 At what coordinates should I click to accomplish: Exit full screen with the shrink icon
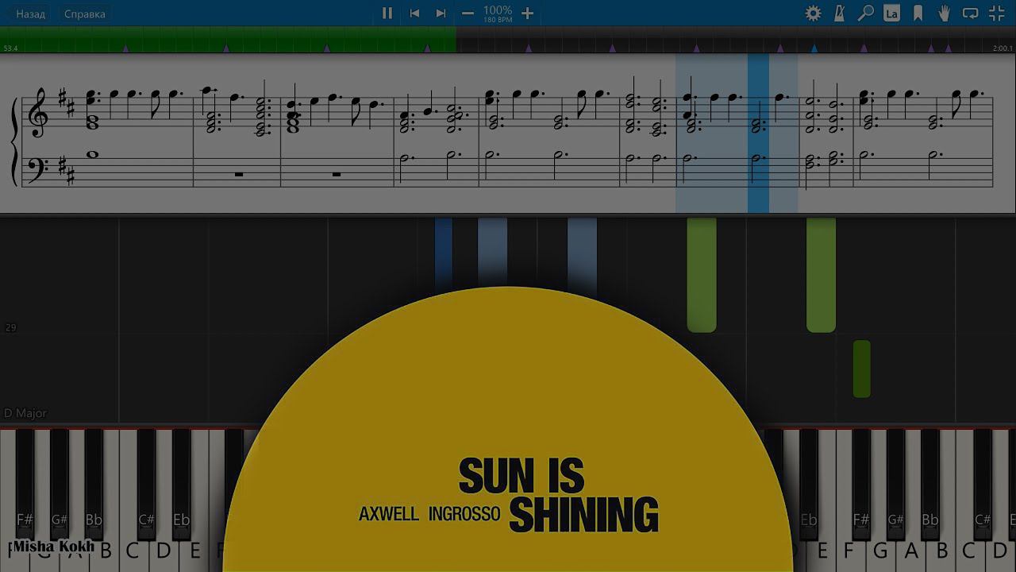tap(997, 13)
